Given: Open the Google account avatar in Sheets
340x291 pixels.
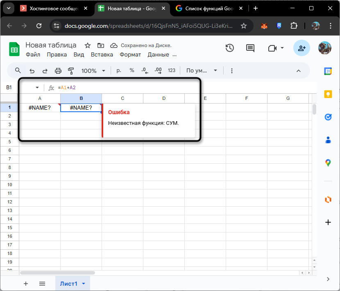Looking at the screenshot, I should 324,48.
